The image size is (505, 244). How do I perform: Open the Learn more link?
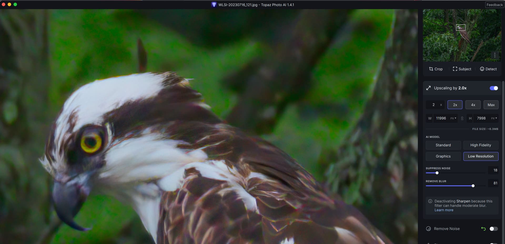click(x=444, y=210)
